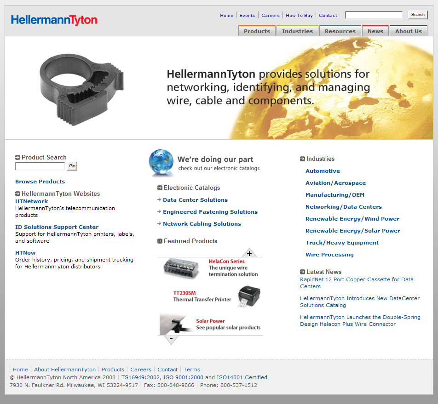Click the HellermannTyton logo
The width and height of the screenshot is (438, 404).
click(54, 20)
